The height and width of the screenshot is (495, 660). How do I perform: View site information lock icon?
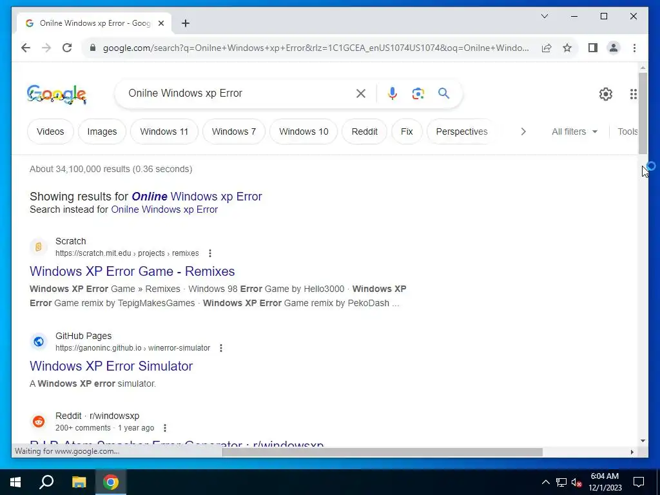pos(93,48)
